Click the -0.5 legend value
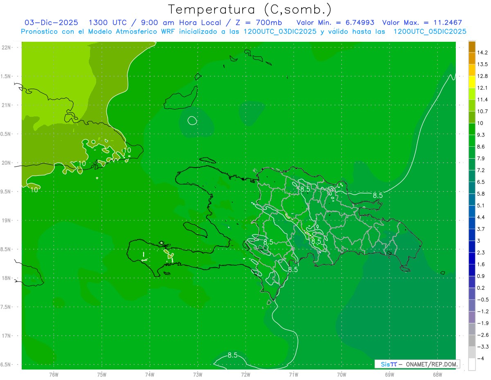491x380 pixels. pyautogui.click(x=482, y=300)
